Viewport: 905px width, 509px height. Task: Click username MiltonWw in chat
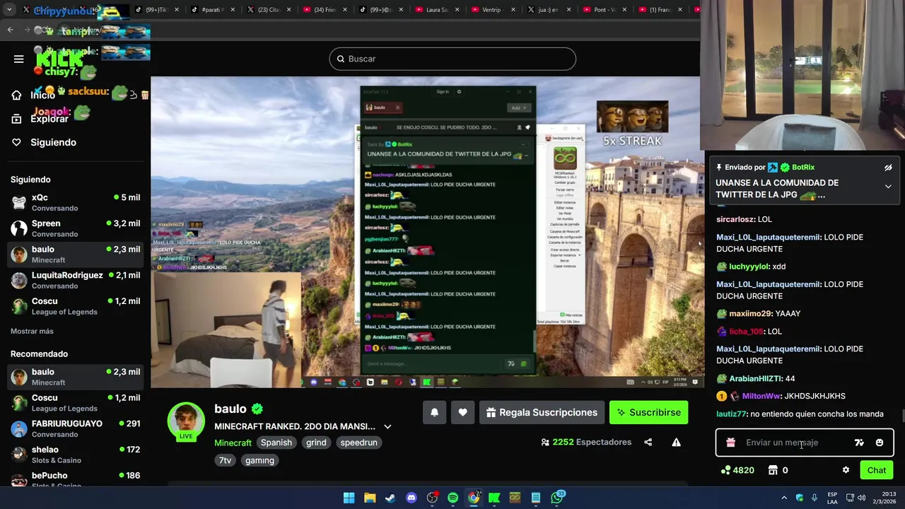(x=761, y=396)
